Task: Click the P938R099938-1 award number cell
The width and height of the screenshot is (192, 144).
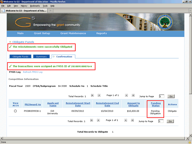Action: click(32, 111)
